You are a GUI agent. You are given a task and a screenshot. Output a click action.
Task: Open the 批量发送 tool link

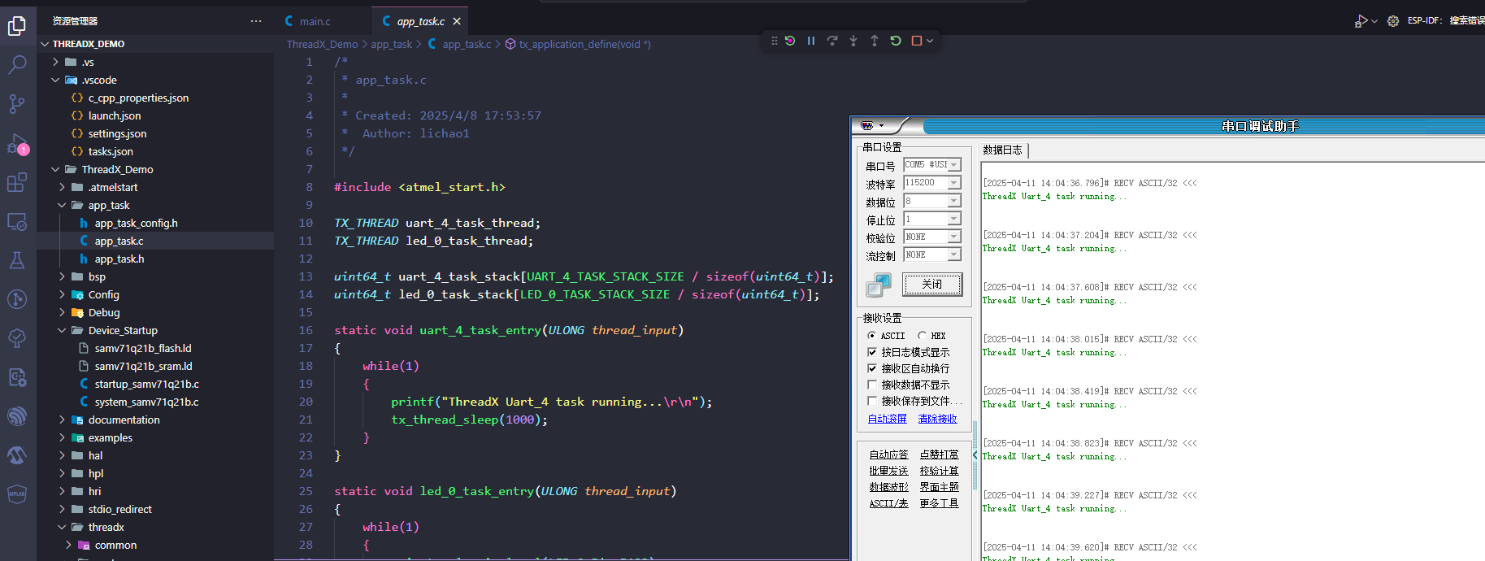click(x=889, y=471)
